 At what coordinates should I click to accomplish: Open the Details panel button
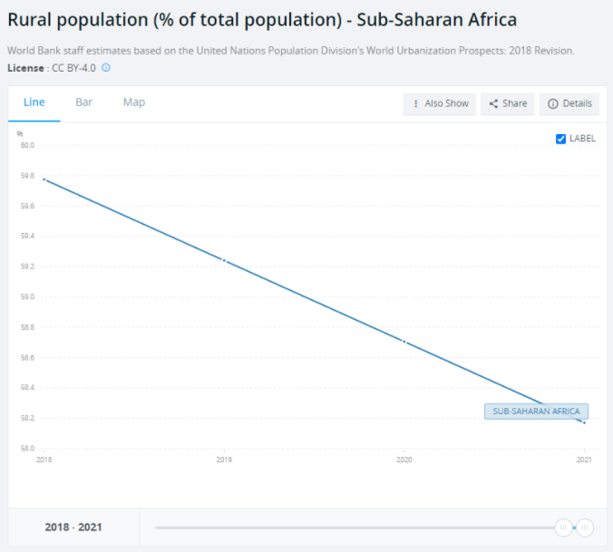(x=569, y=103)
